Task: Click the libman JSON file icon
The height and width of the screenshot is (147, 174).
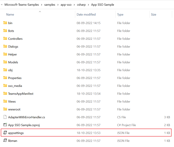Action: pos(5,141)
